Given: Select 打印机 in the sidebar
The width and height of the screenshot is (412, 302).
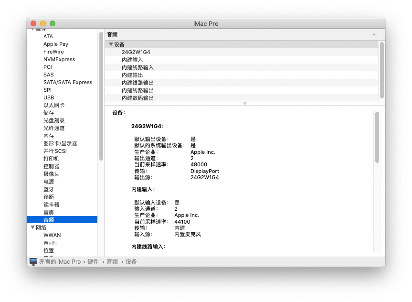Looking at the screenshot, I should pyautogui.click(x=51, y=158).
